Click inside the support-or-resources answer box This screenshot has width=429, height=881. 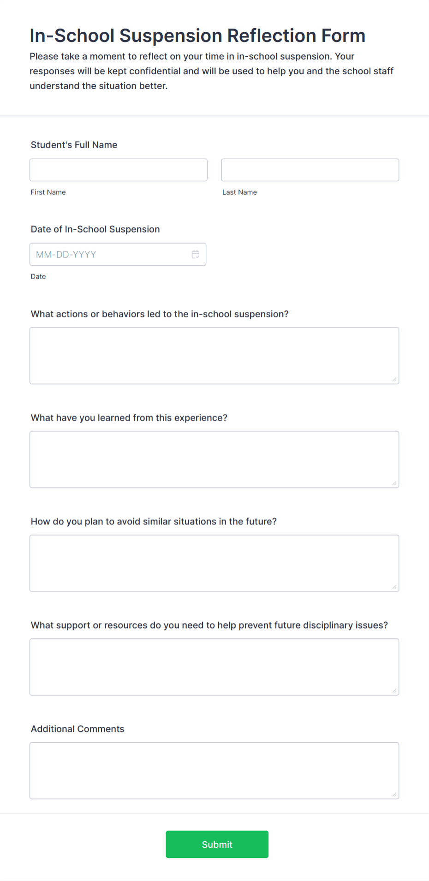coord(214,667)
